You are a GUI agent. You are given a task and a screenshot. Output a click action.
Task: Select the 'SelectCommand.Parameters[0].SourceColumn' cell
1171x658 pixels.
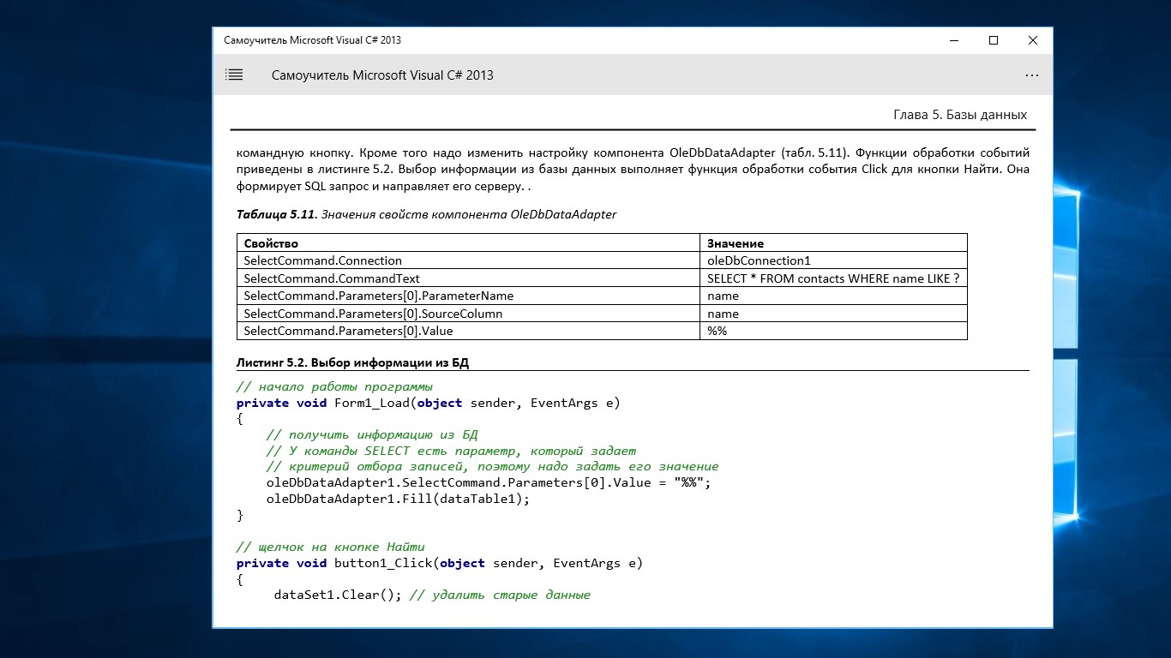[x=468, y=314]
